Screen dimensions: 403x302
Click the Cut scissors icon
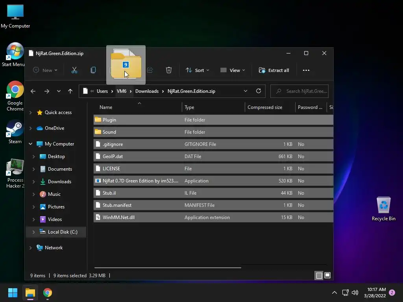pyautogui.click(x=74, y=70)
